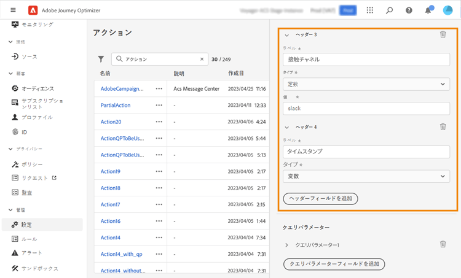This screenshot has height=278, width=461.
Task: Open the help question mark icon
Action: pos(409,10)
